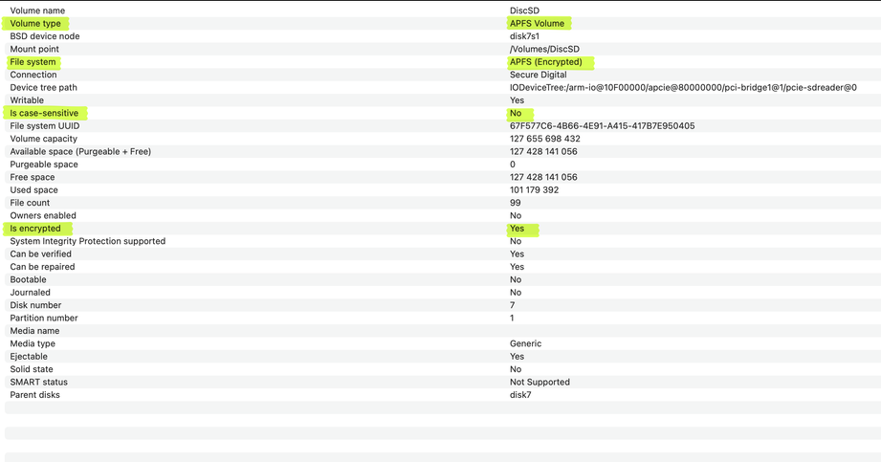This screenshot has width=881, height=462.
Task: Click the mount point path /Volumes/DiscSD
Action: point(544,50)
